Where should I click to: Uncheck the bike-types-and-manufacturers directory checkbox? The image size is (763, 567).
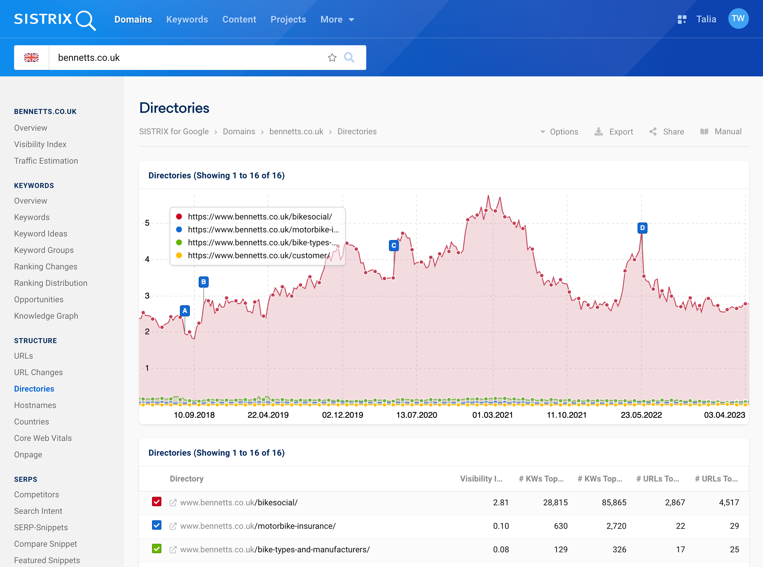coord(157,548)
